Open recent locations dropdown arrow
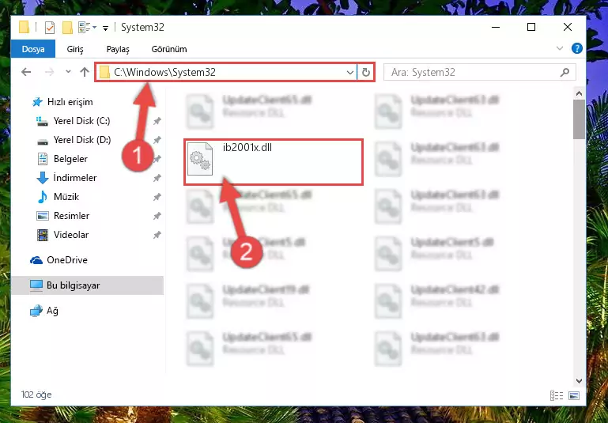608x423 pixels. (x=68, y=72)
